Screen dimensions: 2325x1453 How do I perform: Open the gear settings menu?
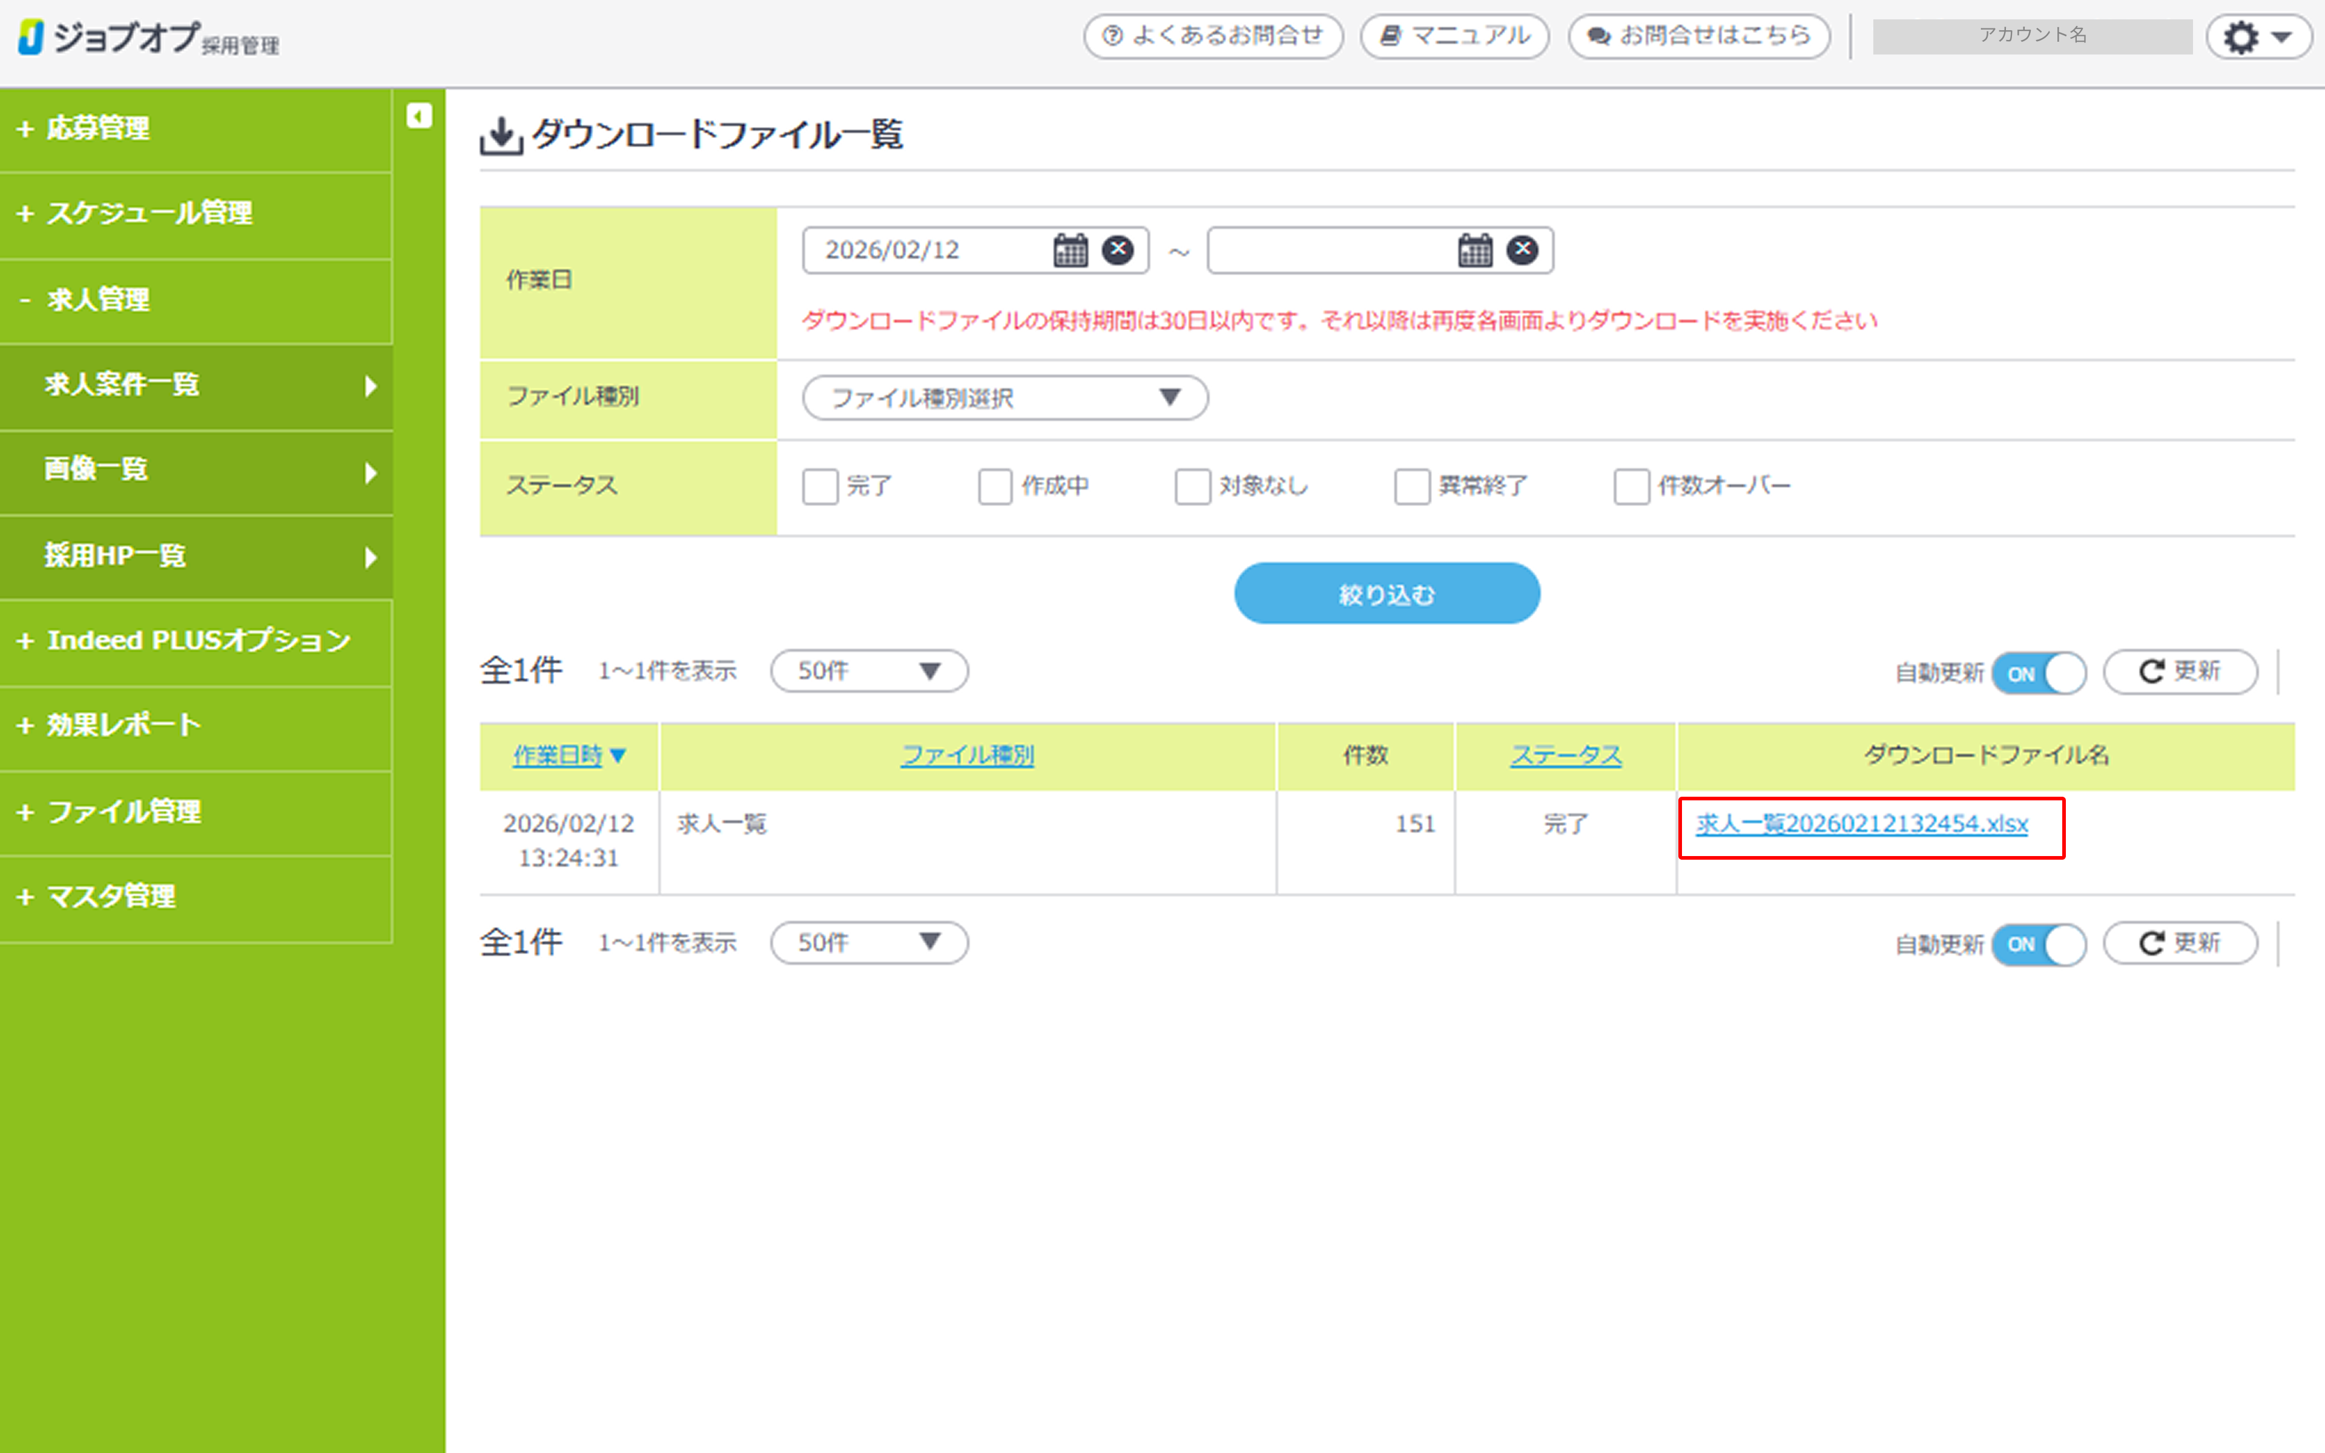click(x=2258, y=36)
